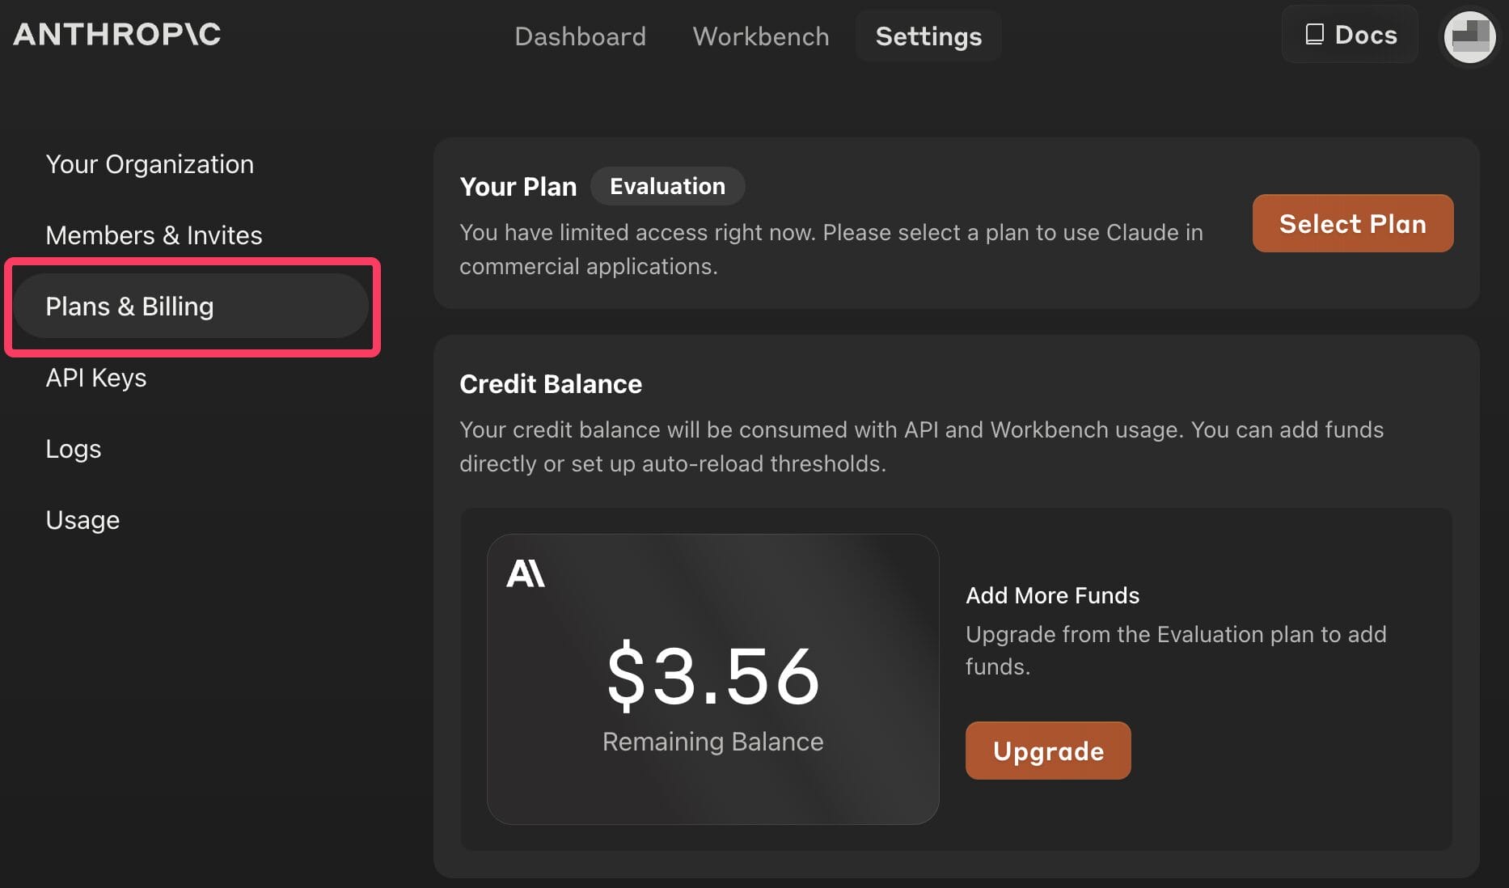Open the user profile avatar menu
The image size is (1509, 888).
[x=1469, y=36]
